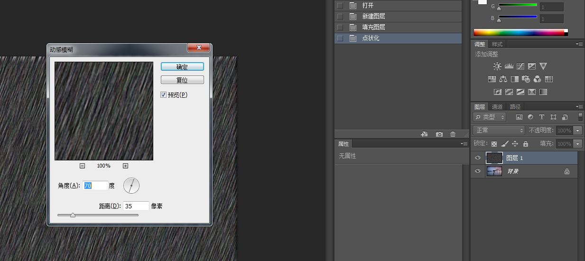Add Gradient Map adjustment icon
585x261 pixels.
pyautogui.click(x=543, y=92)
